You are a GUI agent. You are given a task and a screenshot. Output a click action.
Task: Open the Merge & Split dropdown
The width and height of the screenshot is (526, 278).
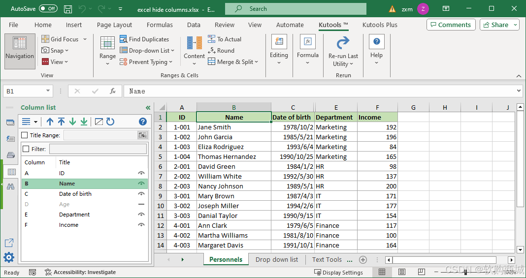[x=233, y=62]
